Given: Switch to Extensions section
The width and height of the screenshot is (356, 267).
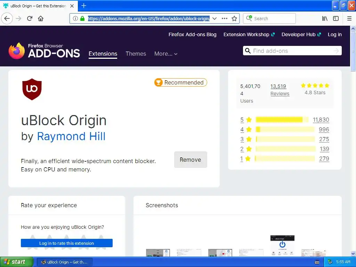Looking at the screenshot, I should pyautogui.click(x=103, y=54).
